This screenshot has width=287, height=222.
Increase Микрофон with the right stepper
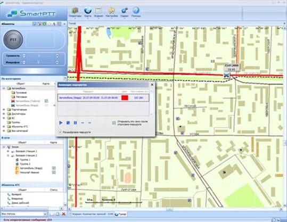click(58, 62)
